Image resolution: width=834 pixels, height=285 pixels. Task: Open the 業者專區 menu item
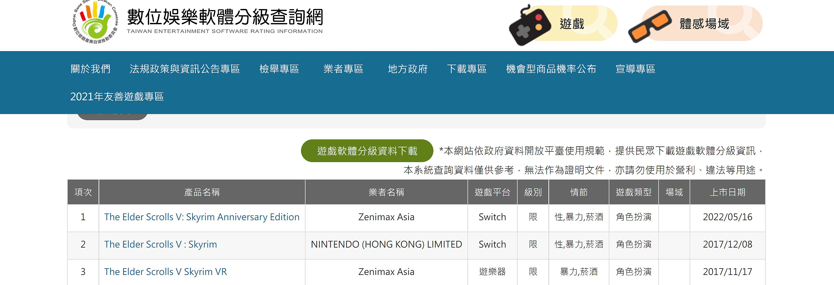pos(343,69)
